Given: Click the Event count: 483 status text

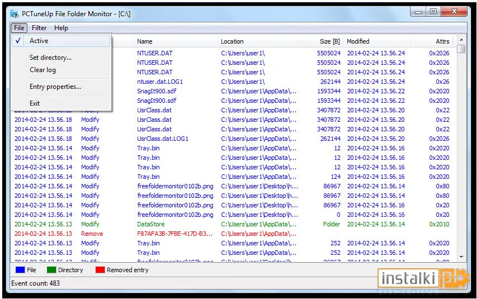Looking at the screenshot, I should [x=36, y=283].
